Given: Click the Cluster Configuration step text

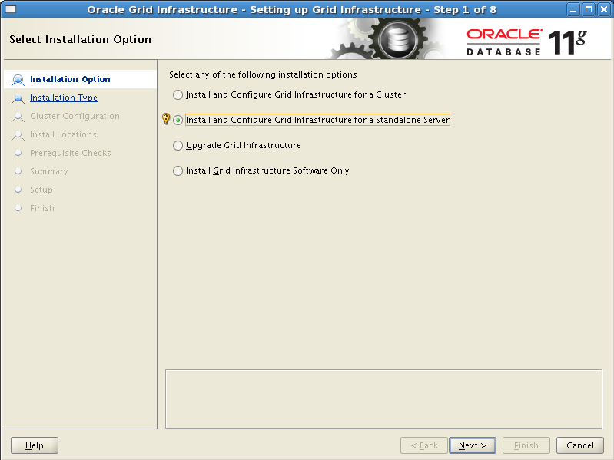Looking at the screenshot, I should 75,116.
